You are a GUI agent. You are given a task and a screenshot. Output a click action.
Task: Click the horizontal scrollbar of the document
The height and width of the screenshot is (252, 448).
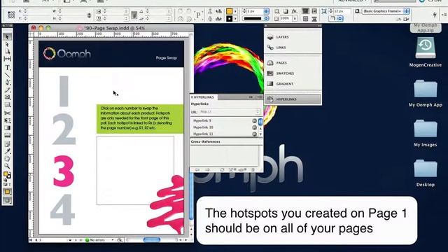pos(152,239)
